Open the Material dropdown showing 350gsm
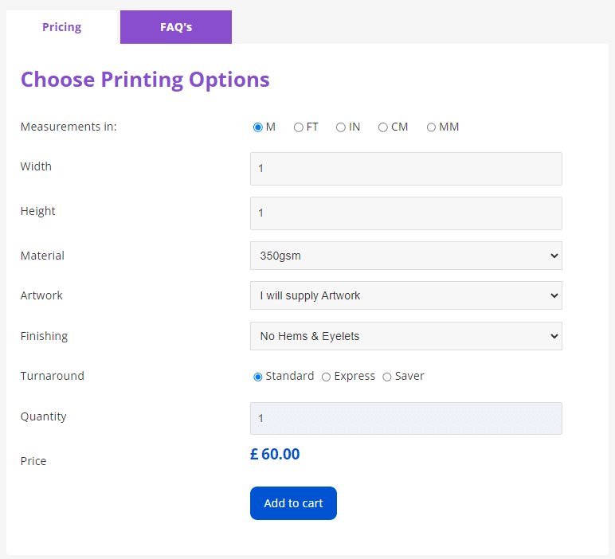The image size is (615, 559). 405,256
